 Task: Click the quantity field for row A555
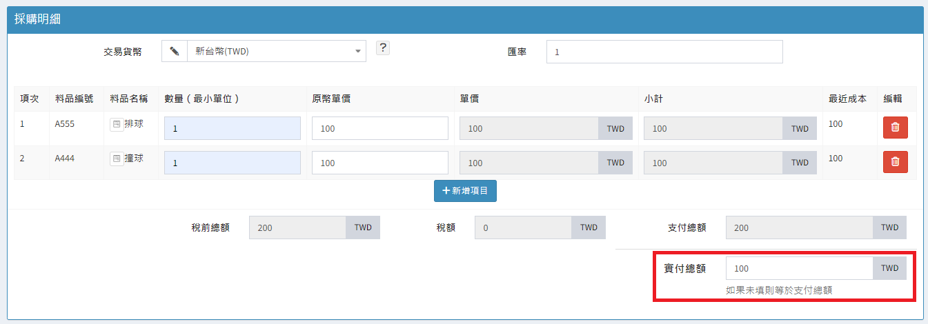232,128
